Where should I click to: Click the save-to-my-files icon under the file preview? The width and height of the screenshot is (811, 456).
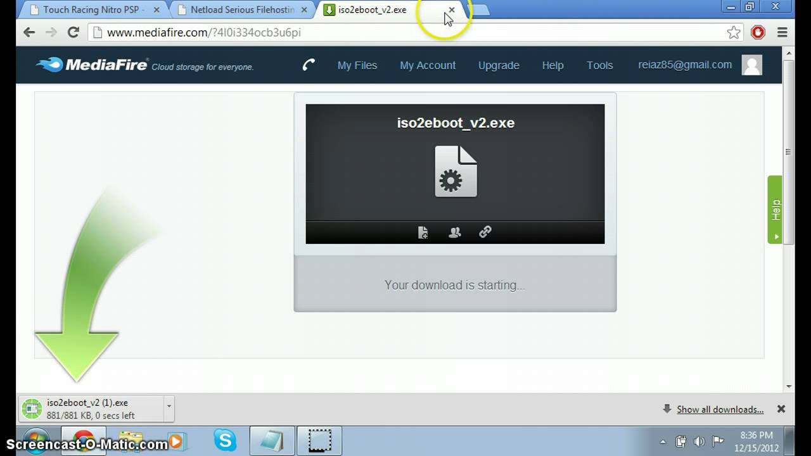(423, 232)
